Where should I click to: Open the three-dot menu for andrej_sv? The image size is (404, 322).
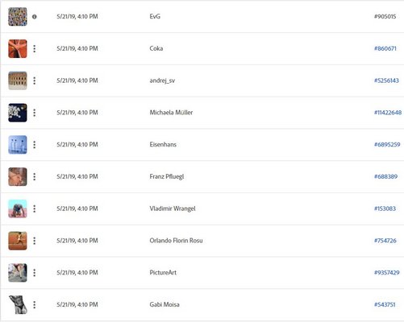tap(35, 80)
